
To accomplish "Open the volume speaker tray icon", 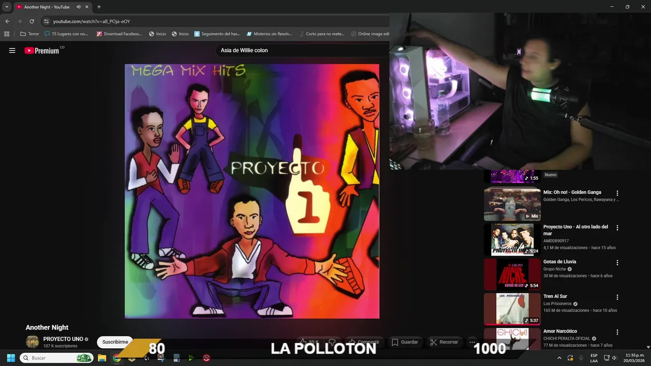I will 614,358.
